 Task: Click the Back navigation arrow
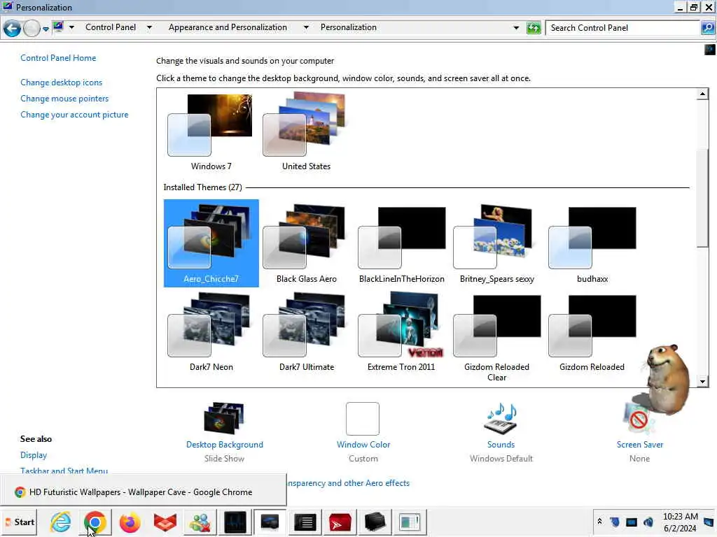(x=13, y=28)
